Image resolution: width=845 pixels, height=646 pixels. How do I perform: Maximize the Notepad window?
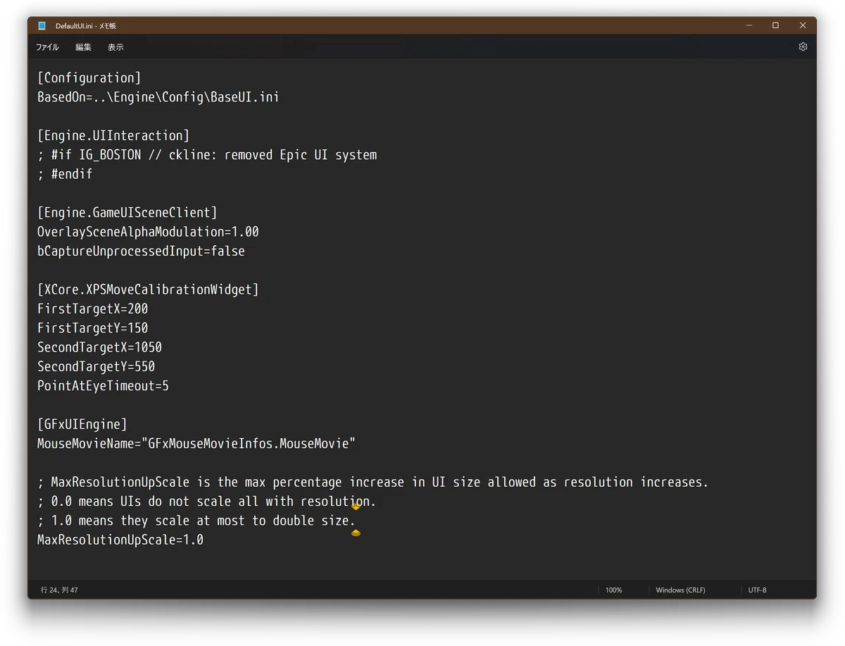[775, 25]
